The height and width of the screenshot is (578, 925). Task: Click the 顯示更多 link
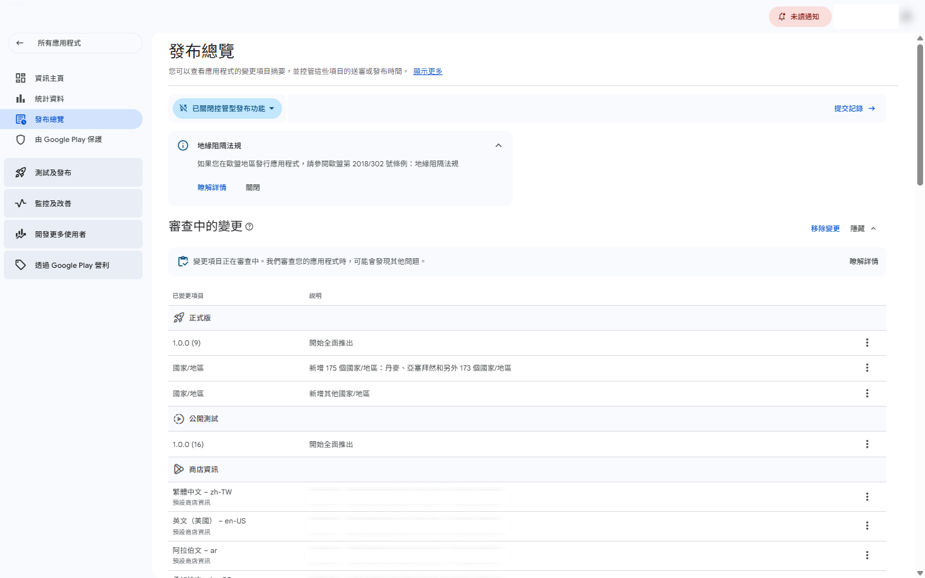(x=428, y=71)
